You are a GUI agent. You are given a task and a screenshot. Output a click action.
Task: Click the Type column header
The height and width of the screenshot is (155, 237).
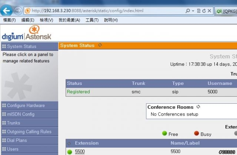tap(178, 83)
